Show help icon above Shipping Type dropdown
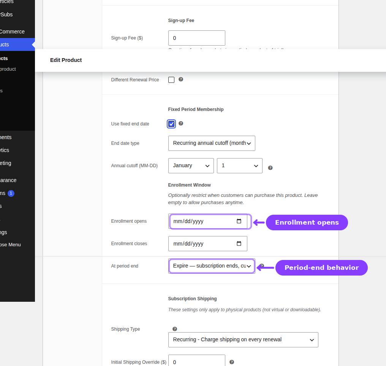The width and height of the screenshot is (386, 366). (174, 329)
